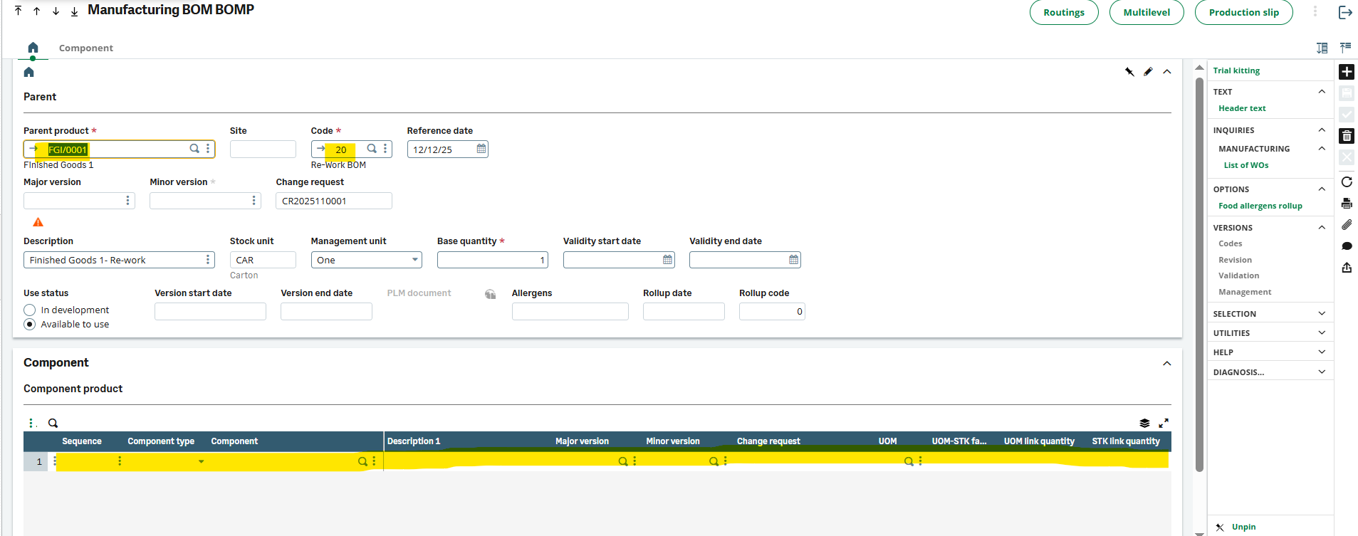Collapse all sections icon above right panel
The image size is (1358, 536).
point(1322,48)
